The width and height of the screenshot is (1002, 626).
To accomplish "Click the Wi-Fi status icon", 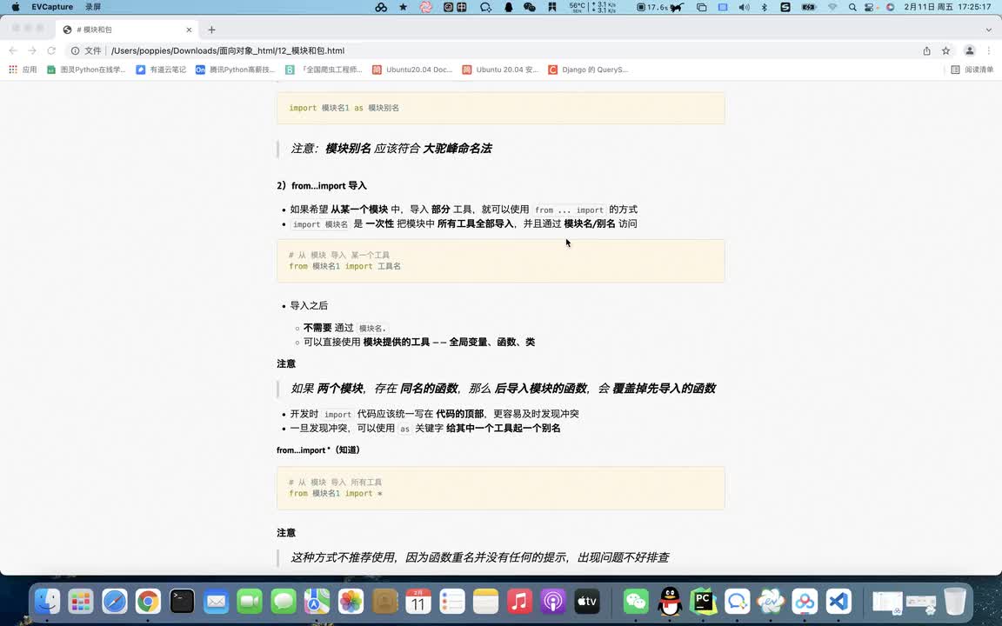I will click(832, 7).
